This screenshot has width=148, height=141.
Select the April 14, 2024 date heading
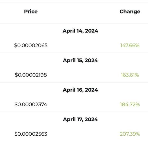[80, 31]
